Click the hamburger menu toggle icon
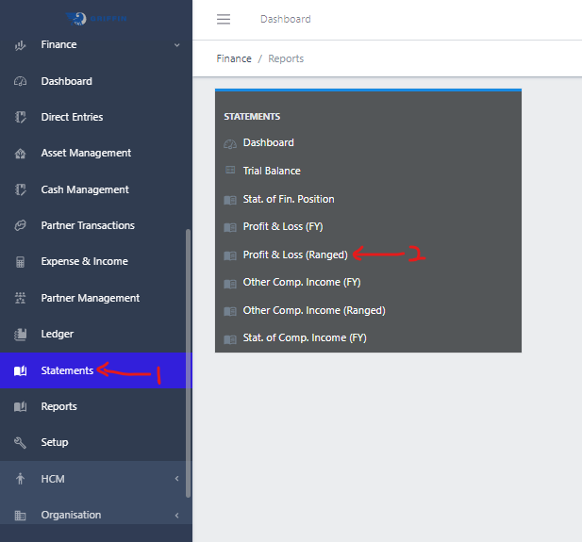 224,19
